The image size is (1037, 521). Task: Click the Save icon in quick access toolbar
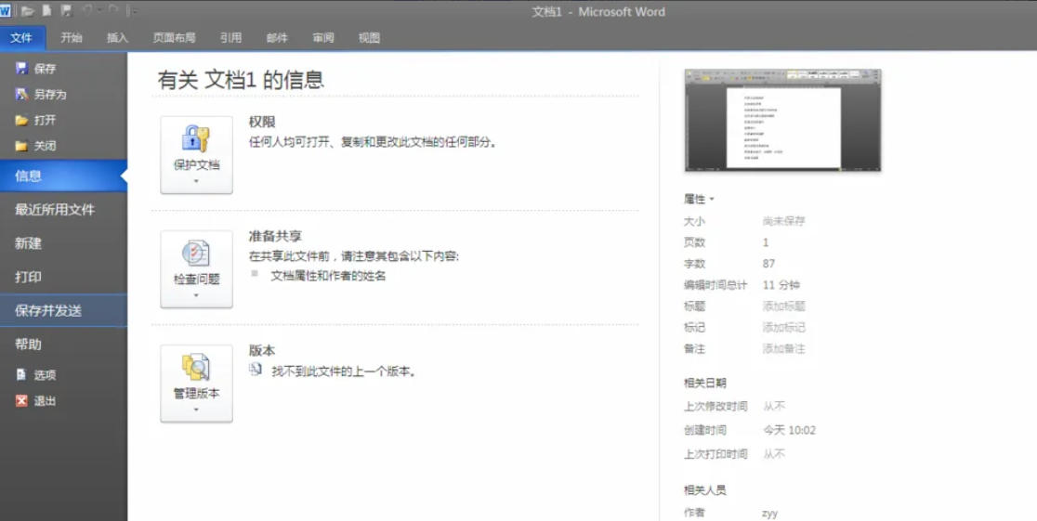(x=66, y=10)
